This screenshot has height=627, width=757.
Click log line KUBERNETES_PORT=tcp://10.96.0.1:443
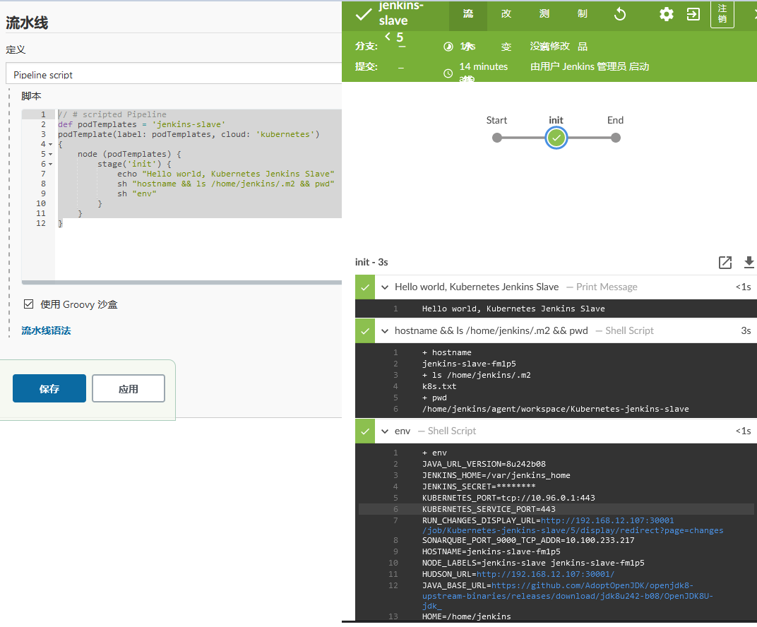click(508, 498)
